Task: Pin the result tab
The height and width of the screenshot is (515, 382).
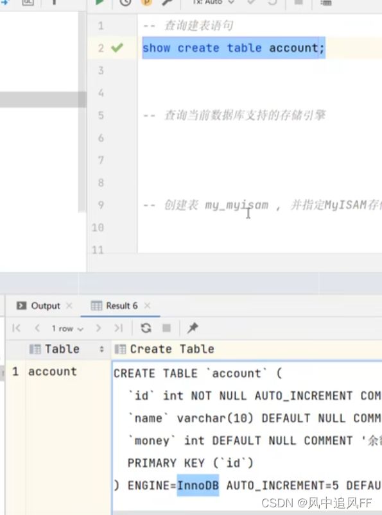Action: pos(193,328)
